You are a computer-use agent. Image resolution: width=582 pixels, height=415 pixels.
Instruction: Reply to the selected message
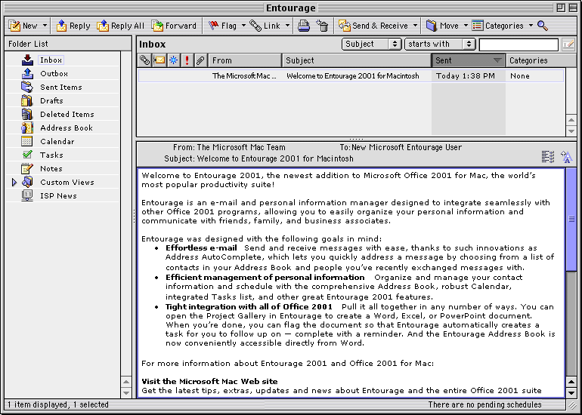pyautogui.click(x=73, y=26)
